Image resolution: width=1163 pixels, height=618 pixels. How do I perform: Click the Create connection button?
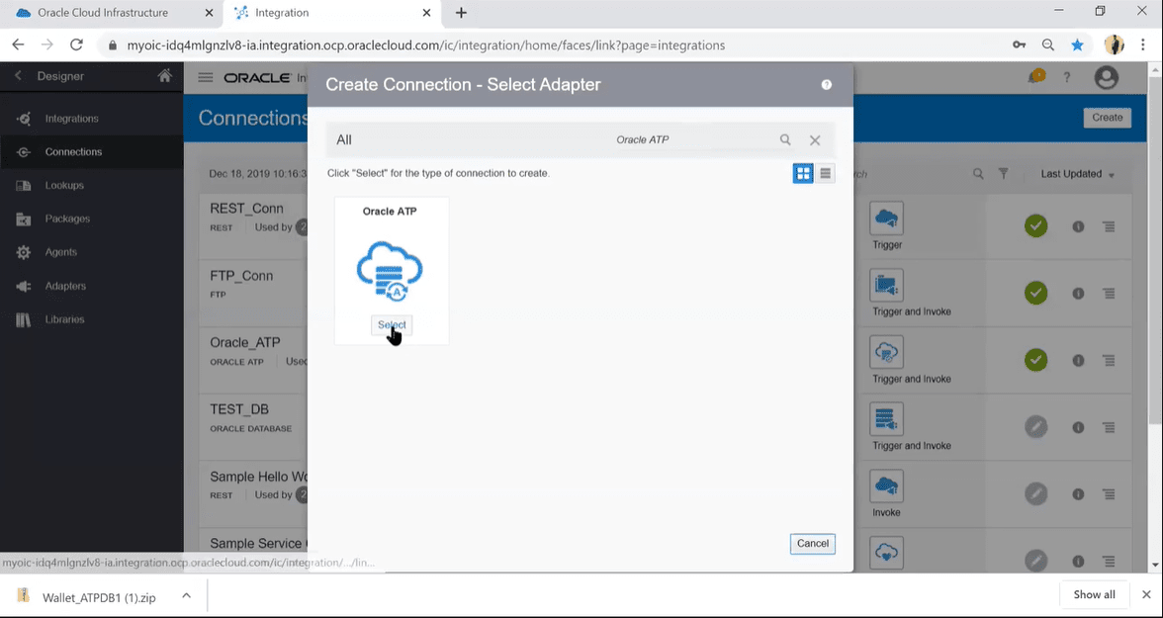tap(1107, 118)
